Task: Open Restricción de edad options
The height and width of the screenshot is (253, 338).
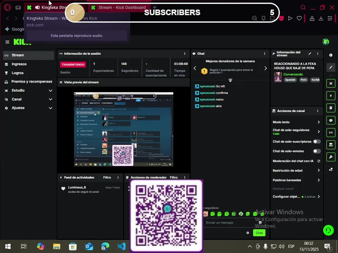Action: [296, 170]
